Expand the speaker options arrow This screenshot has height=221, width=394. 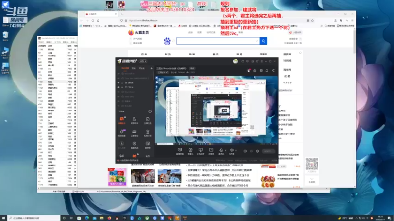pos(236,150)
